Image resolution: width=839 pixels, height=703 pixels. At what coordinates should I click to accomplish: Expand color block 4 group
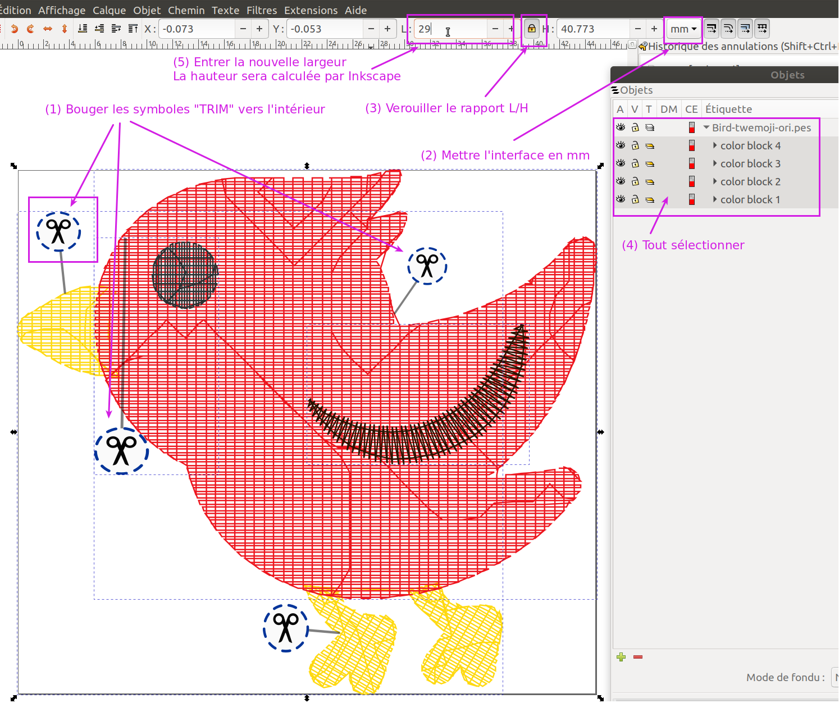pos(715,145)
